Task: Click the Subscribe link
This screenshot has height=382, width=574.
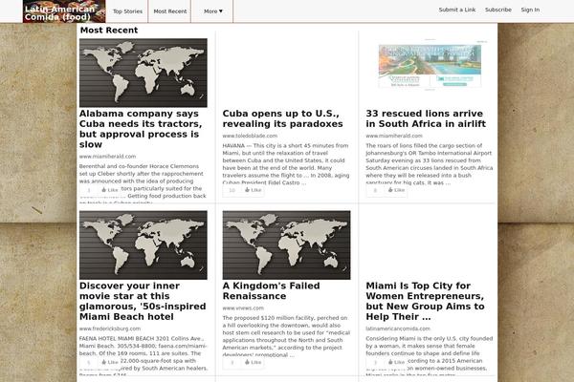Action: point(498,10)
